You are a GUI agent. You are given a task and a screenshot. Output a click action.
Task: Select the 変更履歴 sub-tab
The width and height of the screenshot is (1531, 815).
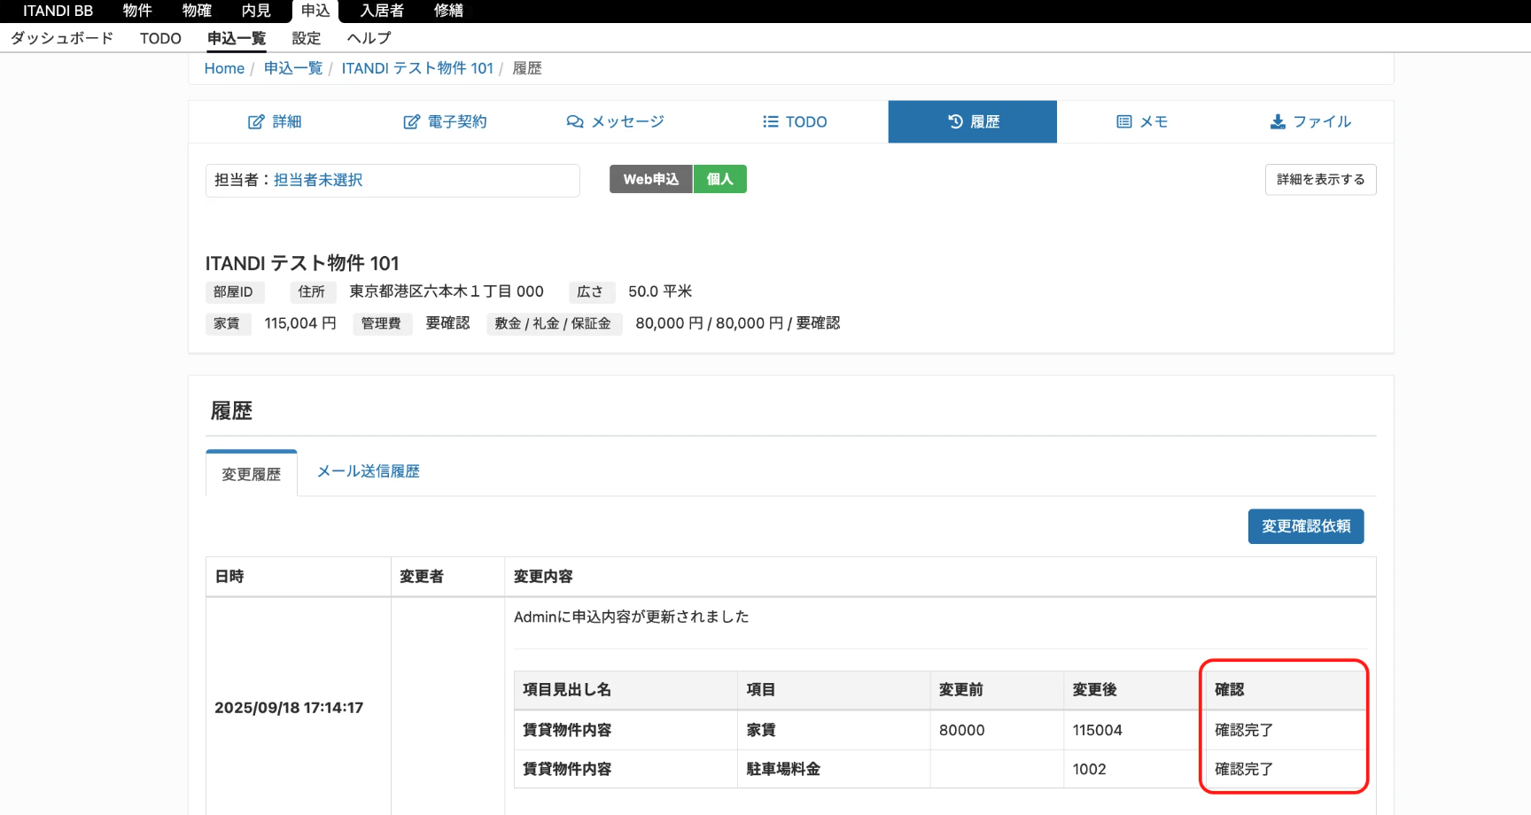click(252, 474)
